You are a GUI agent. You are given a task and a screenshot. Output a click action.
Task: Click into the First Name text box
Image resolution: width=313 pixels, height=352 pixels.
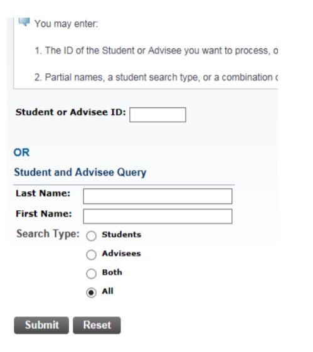click(157, 216)
